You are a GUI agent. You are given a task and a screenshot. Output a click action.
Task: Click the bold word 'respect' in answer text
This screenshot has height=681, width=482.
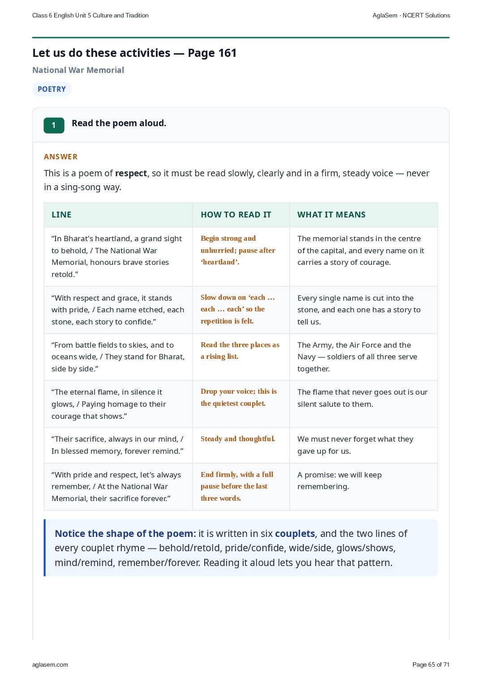tap(131, 173)
